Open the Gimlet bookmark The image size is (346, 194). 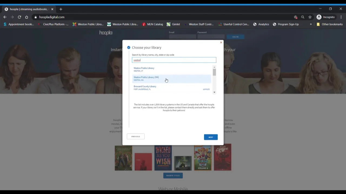click(x=173, y=24)
